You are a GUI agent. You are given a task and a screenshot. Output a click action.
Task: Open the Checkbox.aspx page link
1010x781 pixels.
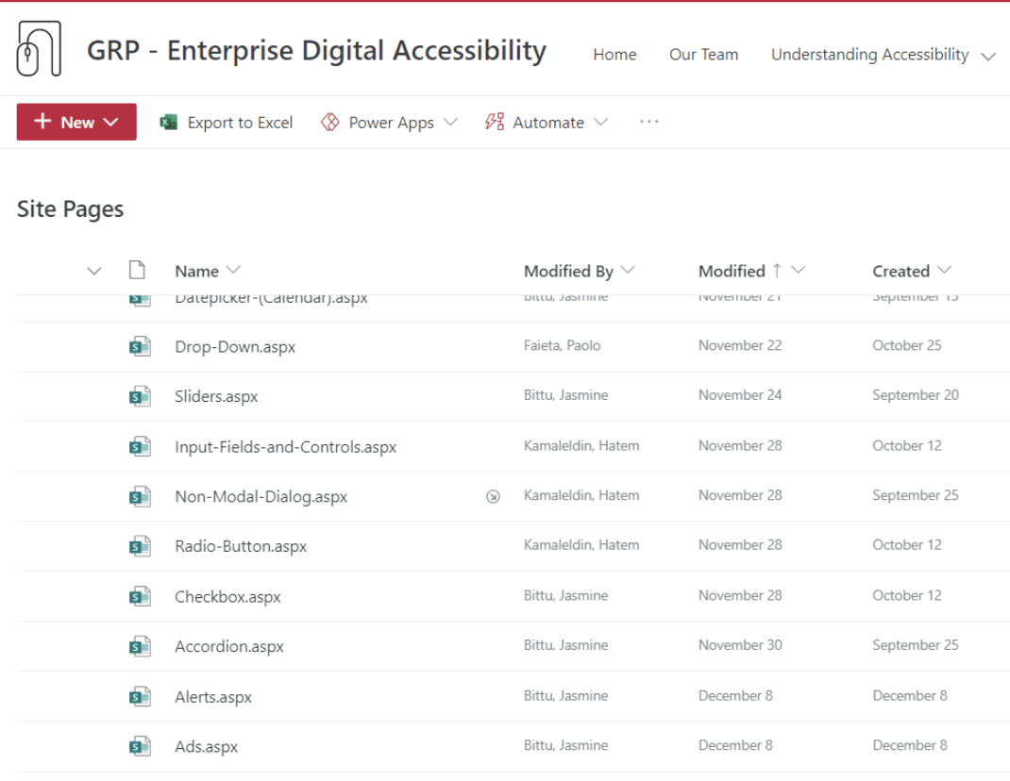(x=227, y=597)
